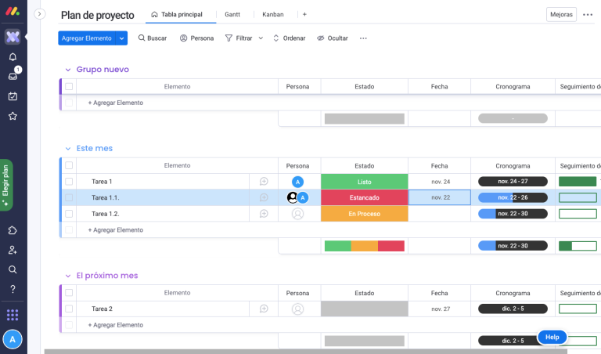601x354 pixels.
Task: Toggle select-all checkbox in Este mes header
Action: (x=69, y=165)
